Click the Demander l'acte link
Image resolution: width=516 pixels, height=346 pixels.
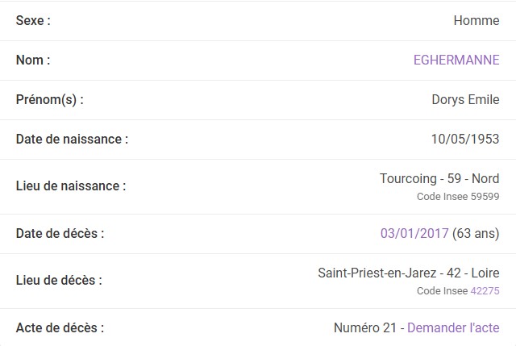[453, 328]
